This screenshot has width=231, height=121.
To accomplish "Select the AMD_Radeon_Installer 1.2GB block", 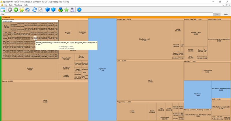I will (221, 108).
